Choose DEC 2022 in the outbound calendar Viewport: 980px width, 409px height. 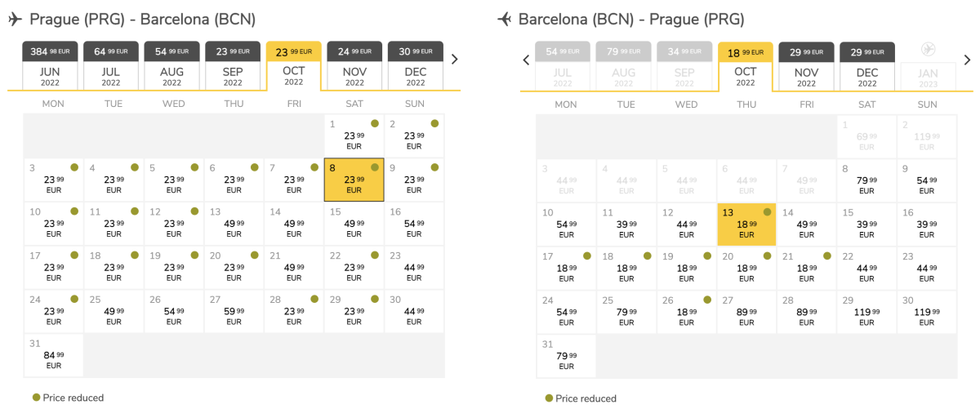416,66
